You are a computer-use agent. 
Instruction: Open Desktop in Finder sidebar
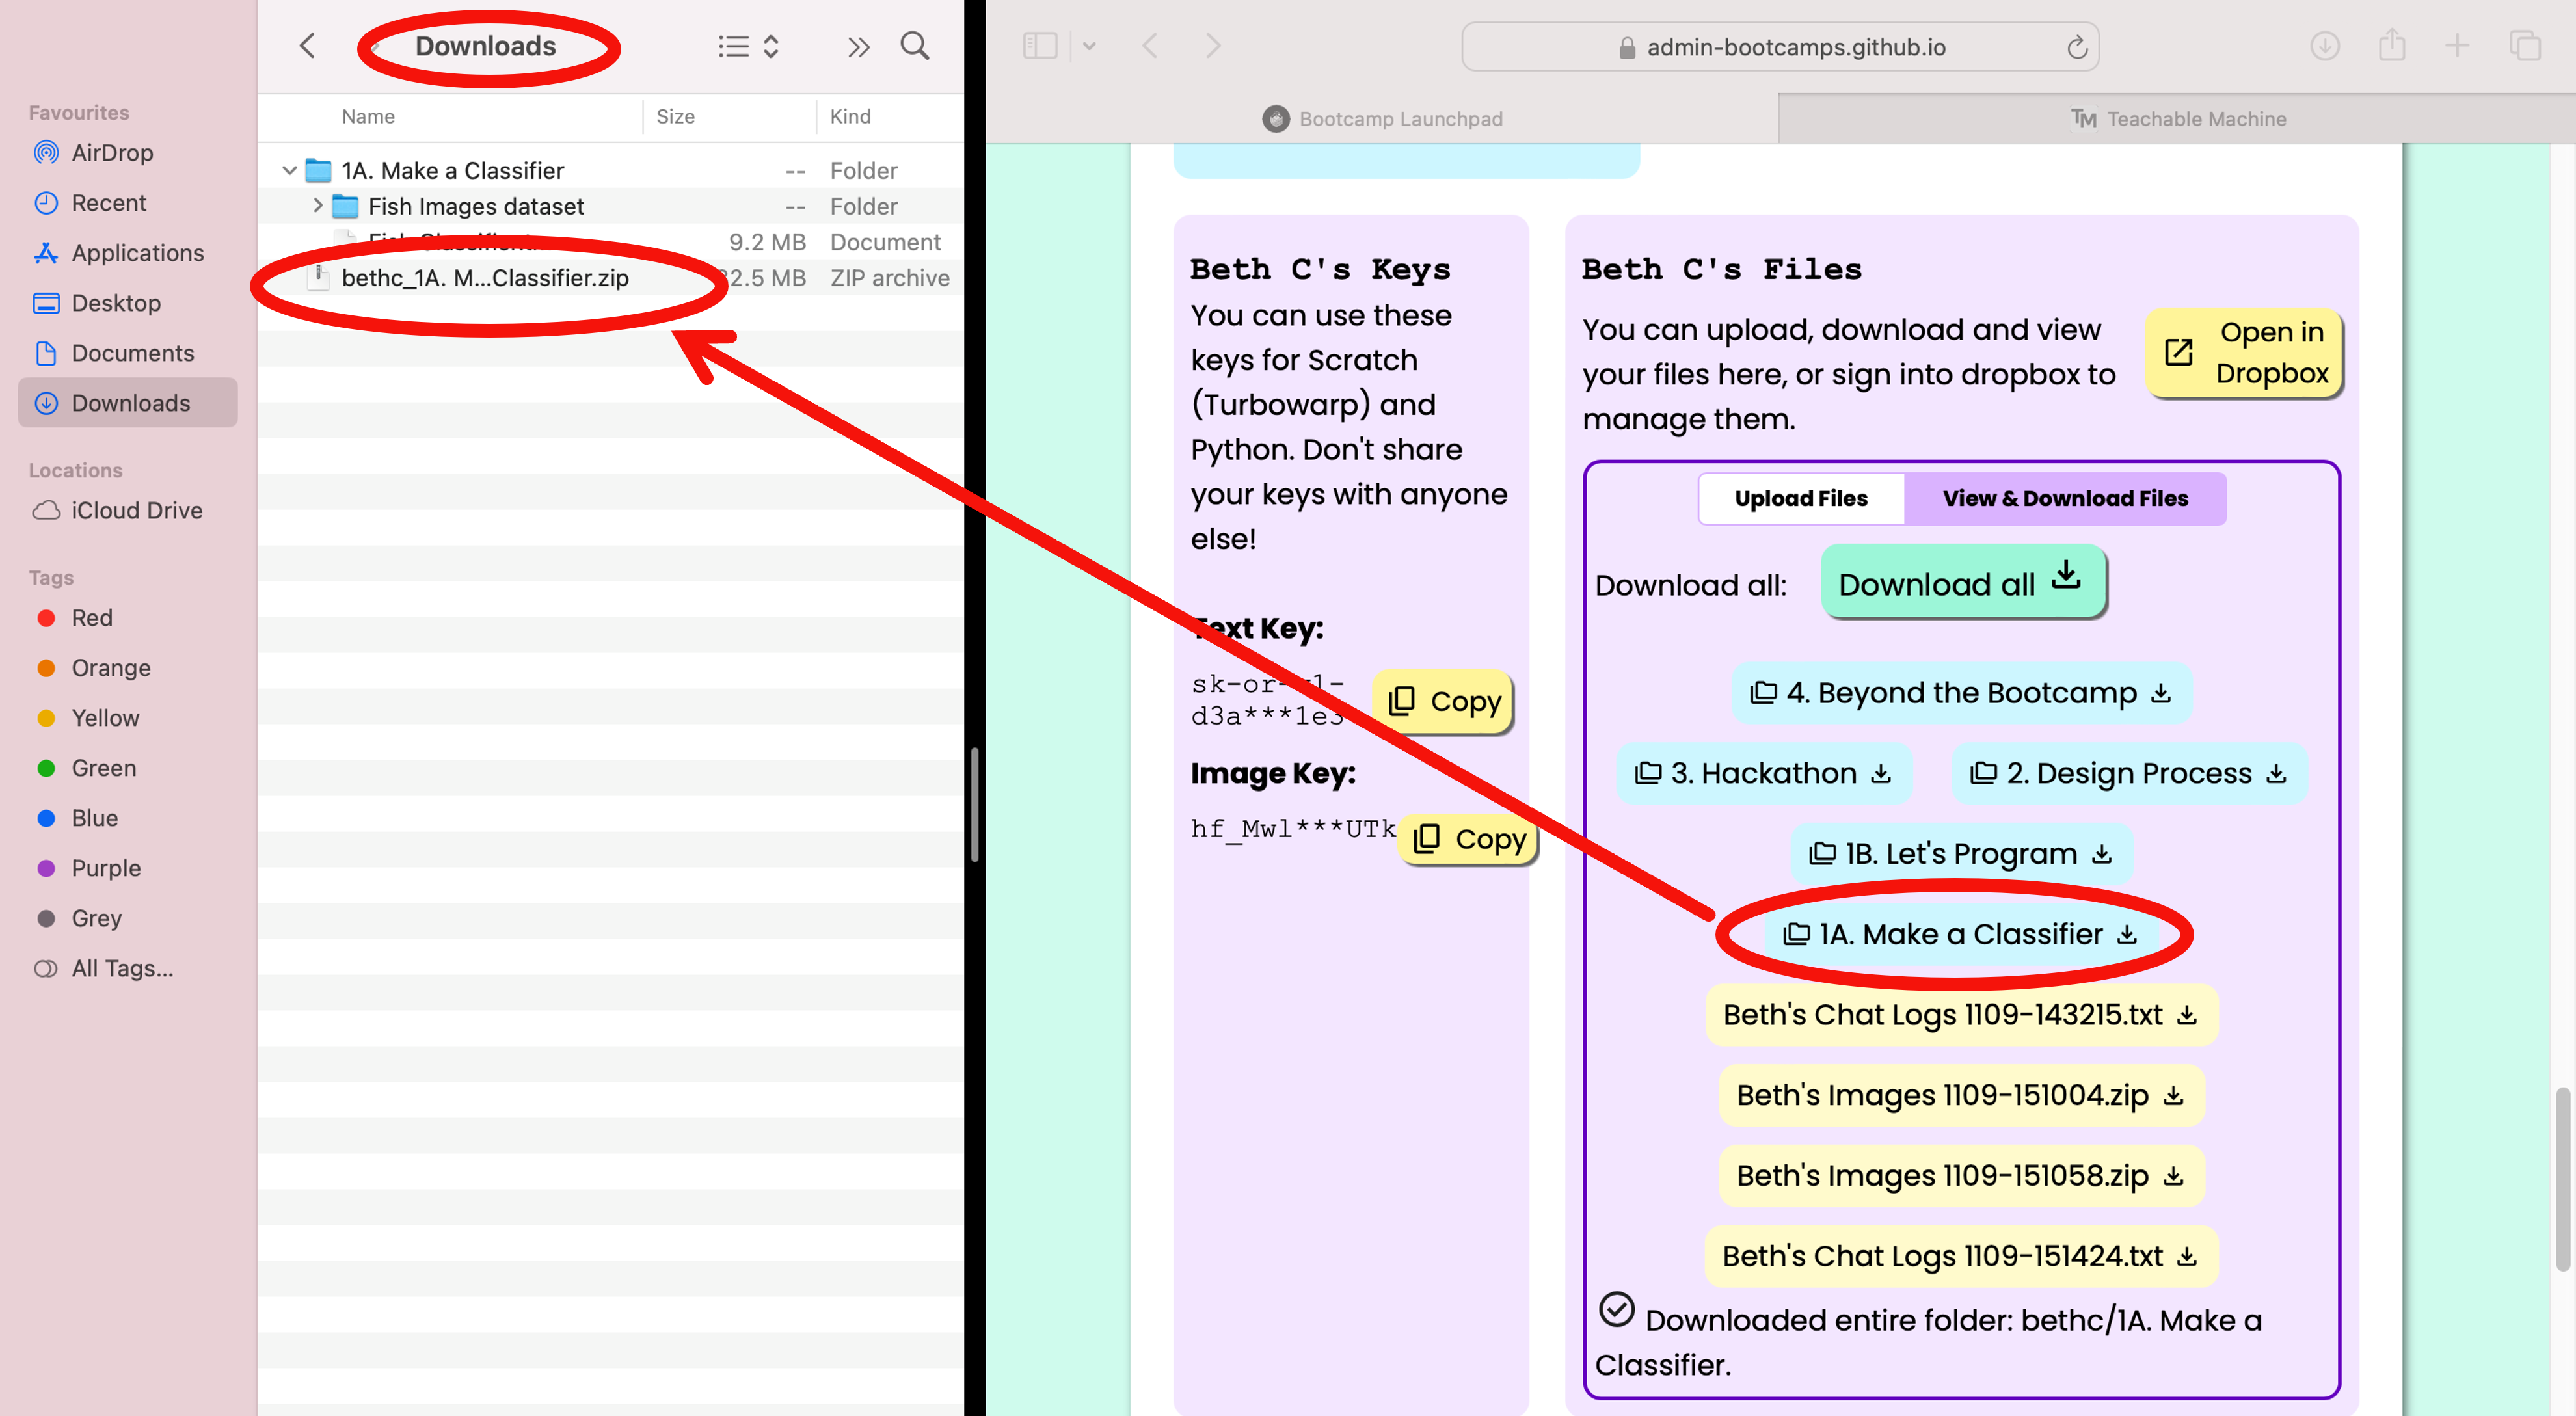click(128, 302)
